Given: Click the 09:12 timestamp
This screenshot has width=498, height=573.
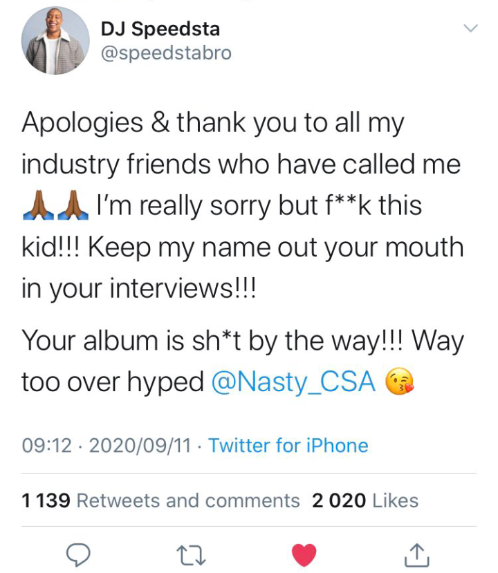Looking at the screenshot, I should 46,445.
